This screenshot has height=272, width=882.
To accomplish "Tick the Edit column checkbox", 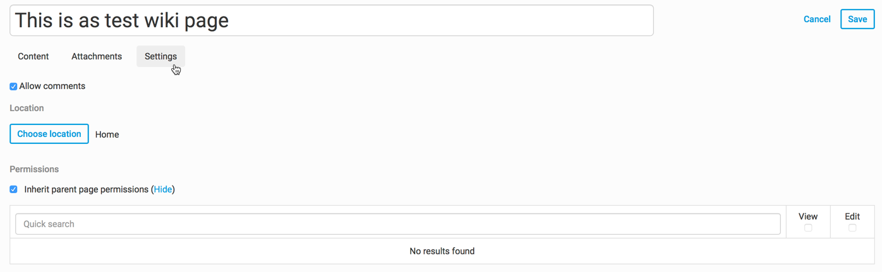I will [x=852, y=228].
